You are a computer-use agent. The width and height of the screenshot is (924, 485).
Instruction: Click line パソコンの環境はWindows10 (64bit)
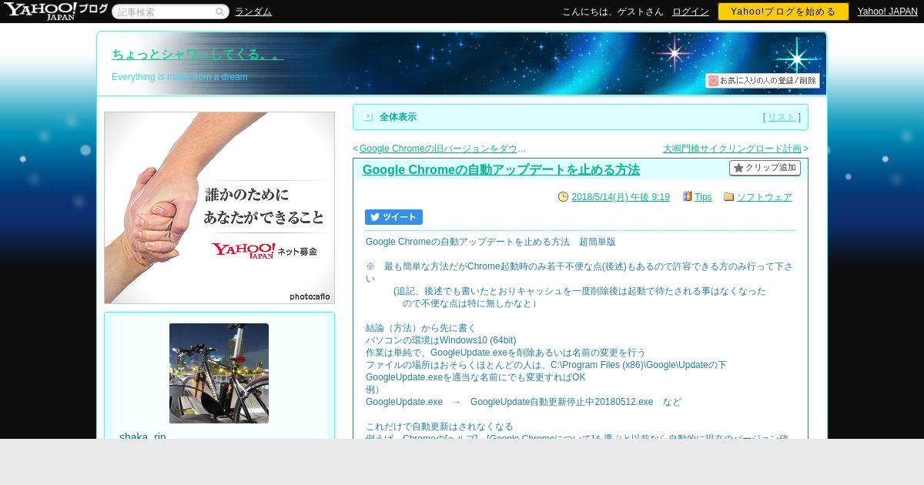pos(441,340)
